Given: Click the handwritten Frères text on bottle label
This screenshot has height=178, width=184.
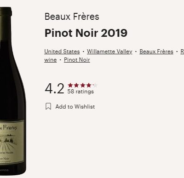Looking at the screenshot, I should point(10,127).
